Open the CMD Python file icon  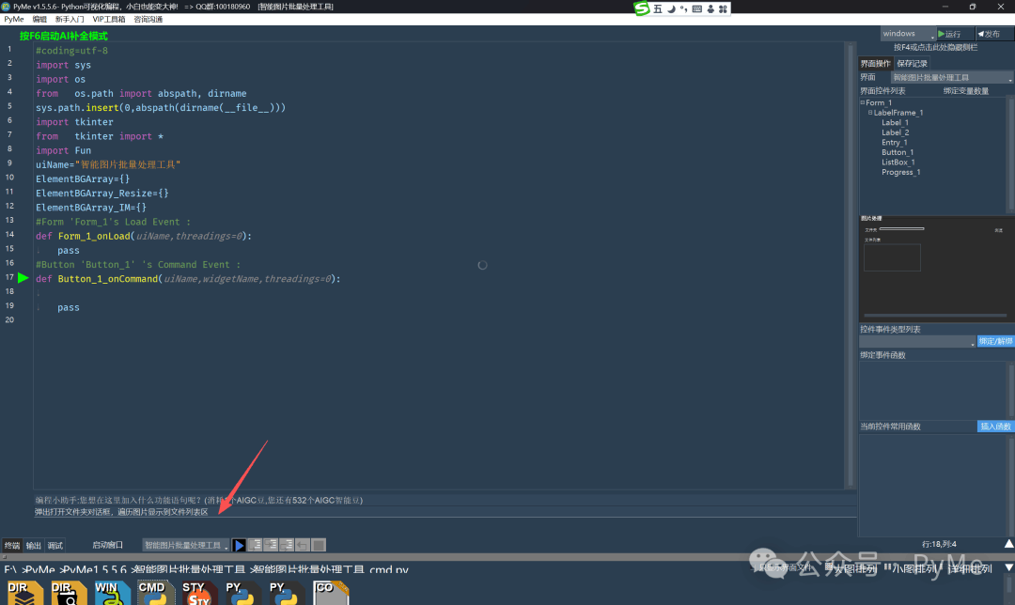[x=151, y=592]
